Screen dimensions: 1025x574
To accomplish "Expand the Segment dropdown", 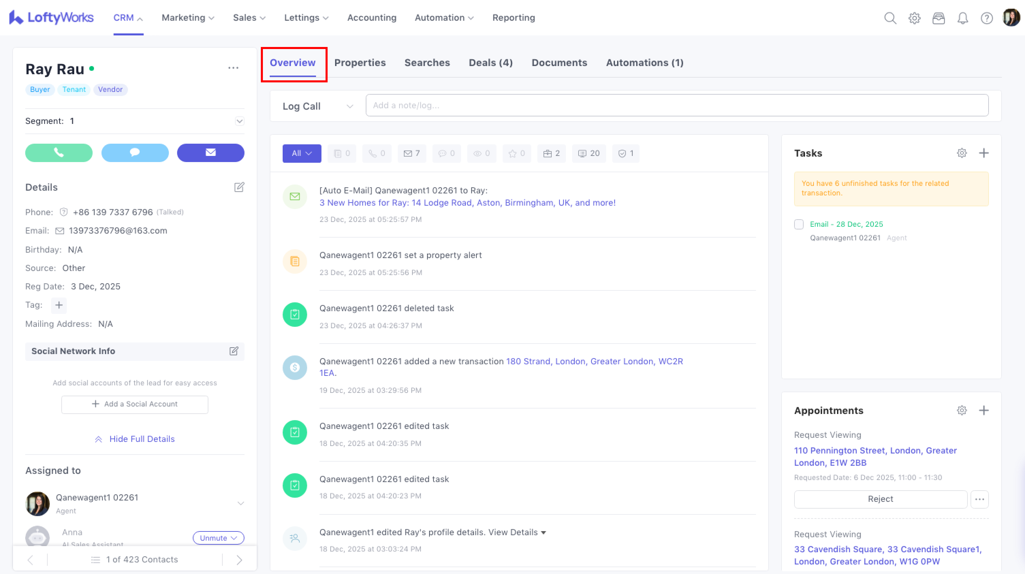I will point(239,121).
